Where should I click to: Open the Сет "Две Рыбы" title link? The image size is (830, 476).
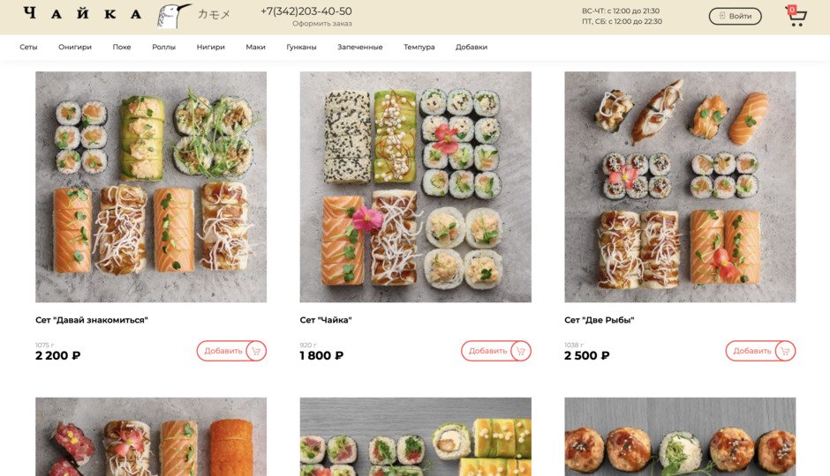point(600,320)
